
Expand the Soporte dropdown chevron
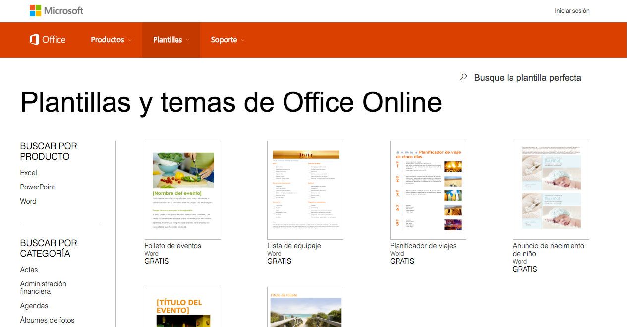pos(243,40)
